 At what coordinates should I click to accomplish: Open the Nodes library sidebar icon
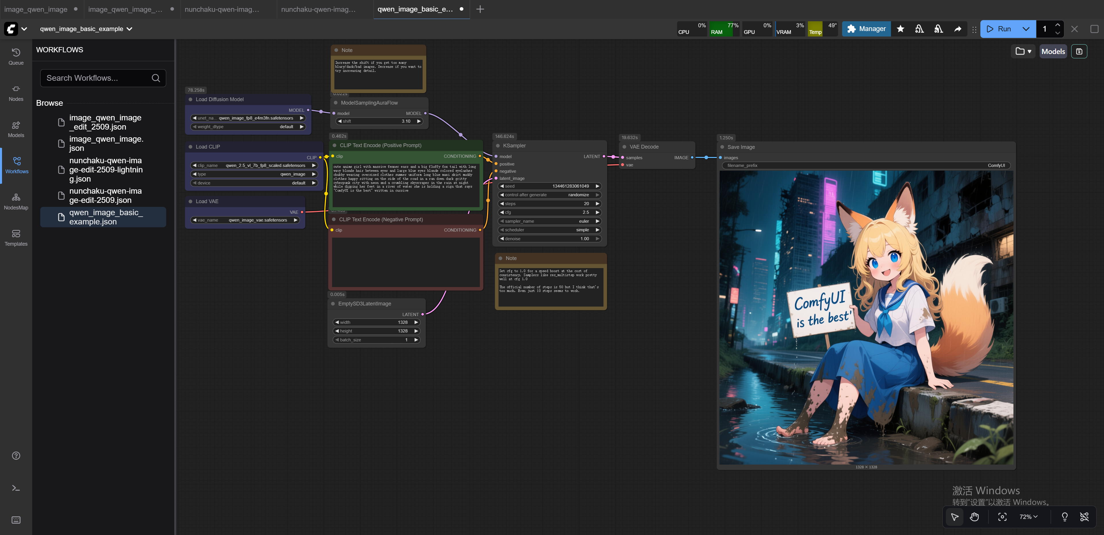[x=16, y=93]
